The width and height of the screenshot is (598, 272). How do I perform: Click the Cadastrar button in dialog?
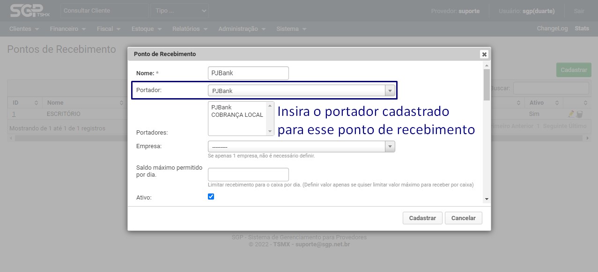tap(422, 218)
